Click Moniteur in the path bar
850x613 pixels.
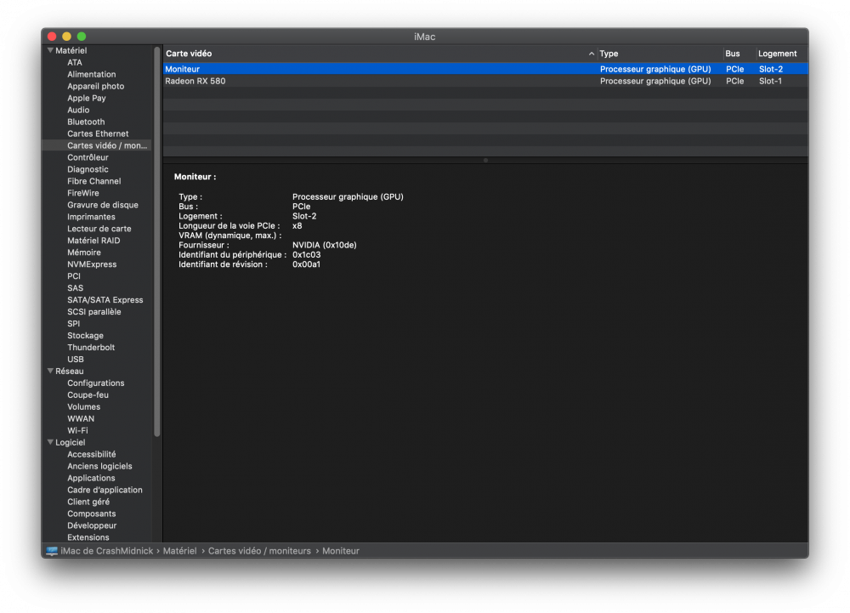[341, 551]
